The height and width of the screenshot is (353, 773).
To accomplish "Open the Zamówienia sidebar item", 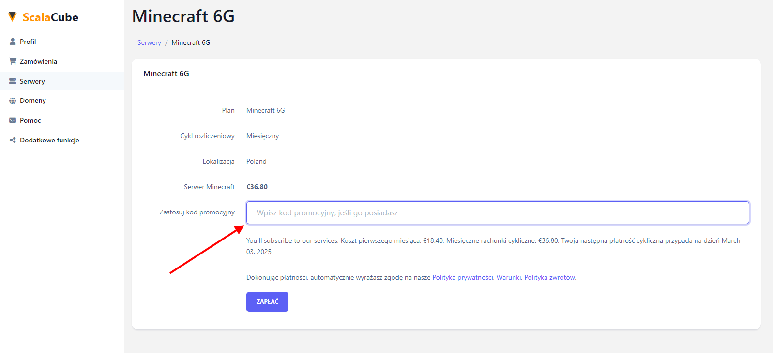I will click(62, 61).
